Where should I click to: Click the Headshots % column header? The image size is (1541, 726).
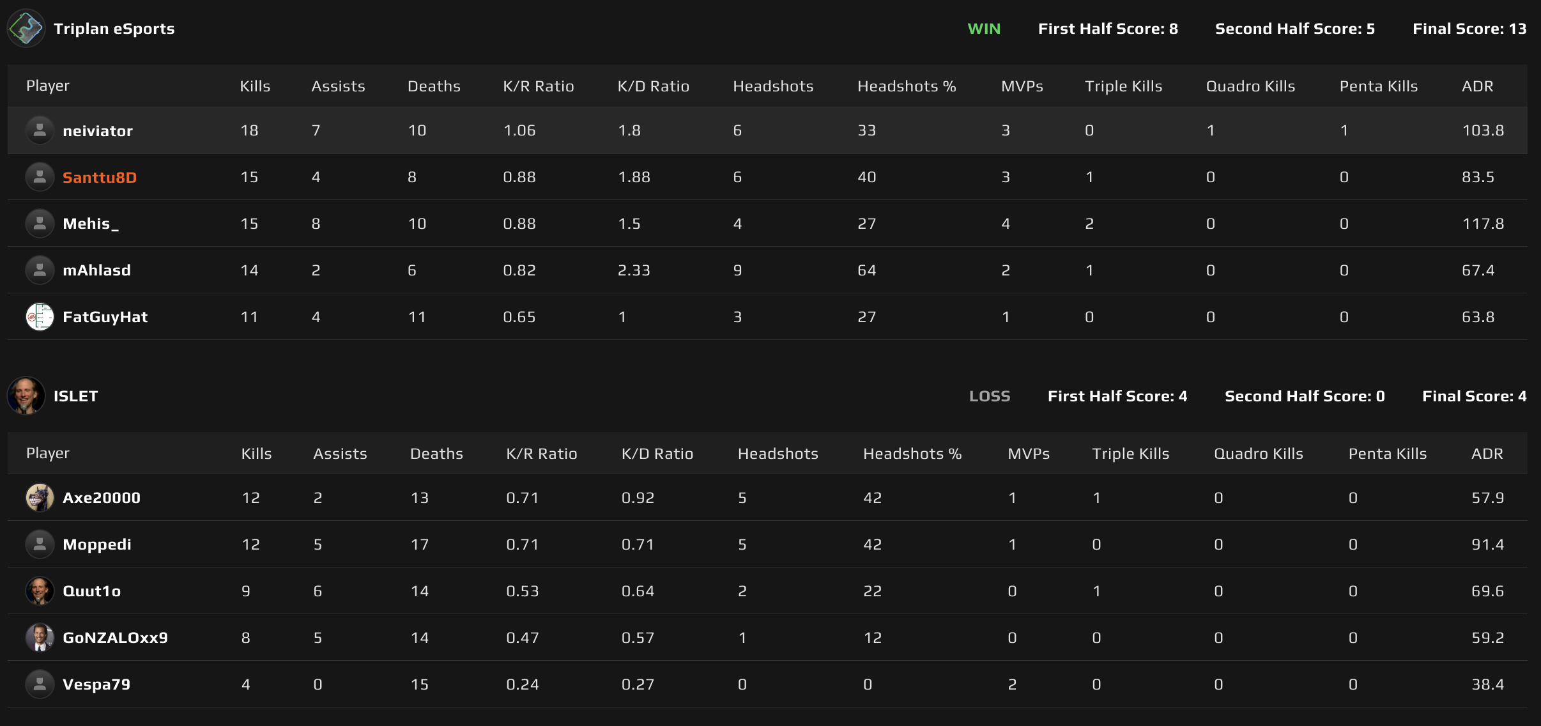907,86
